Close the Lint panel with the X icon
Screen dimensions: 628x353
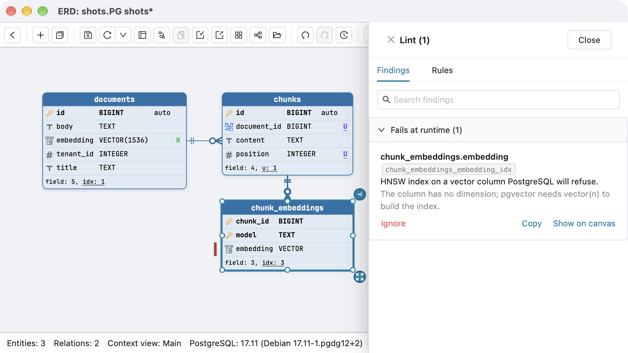coord(391,40)
